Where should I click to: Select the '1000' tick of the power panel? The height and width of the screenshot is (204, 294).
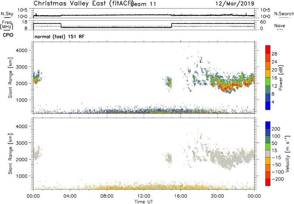pos(21,100)
